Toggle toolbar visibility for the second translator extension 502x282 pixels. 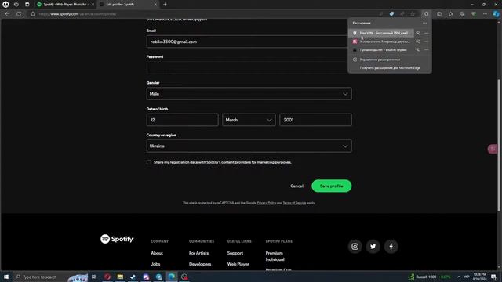[418, 42]
